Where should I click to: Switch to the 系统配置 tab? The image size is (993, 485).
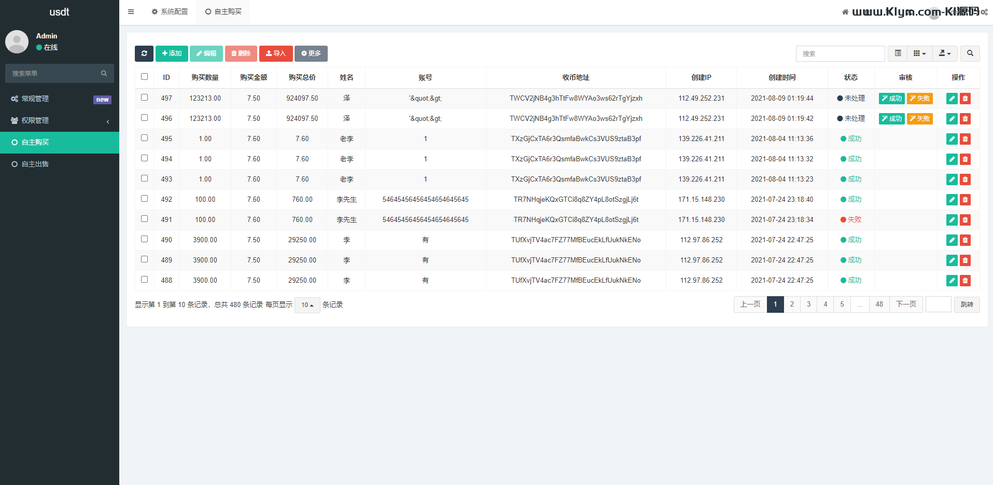[x=170, y=11]
